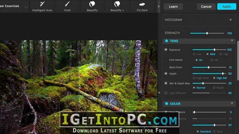Adjust the Light Diffusion slider
Screen dimensions: 239x134
pos(209,93)
